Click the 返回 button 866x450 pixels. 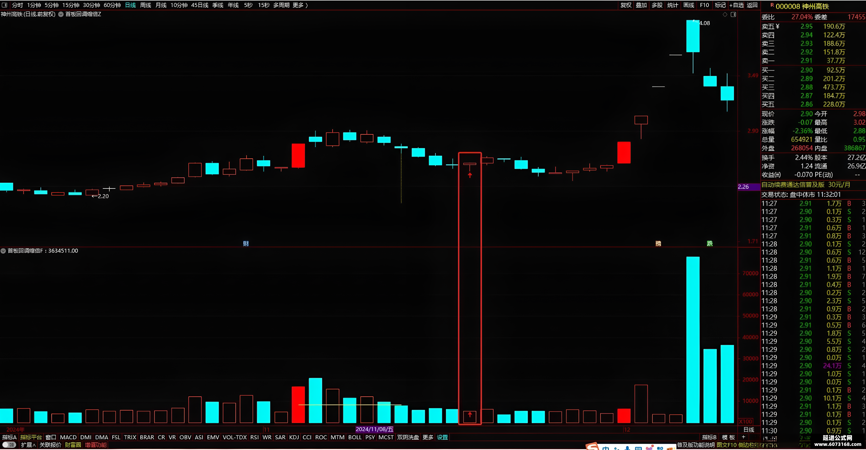pos(752,5)
